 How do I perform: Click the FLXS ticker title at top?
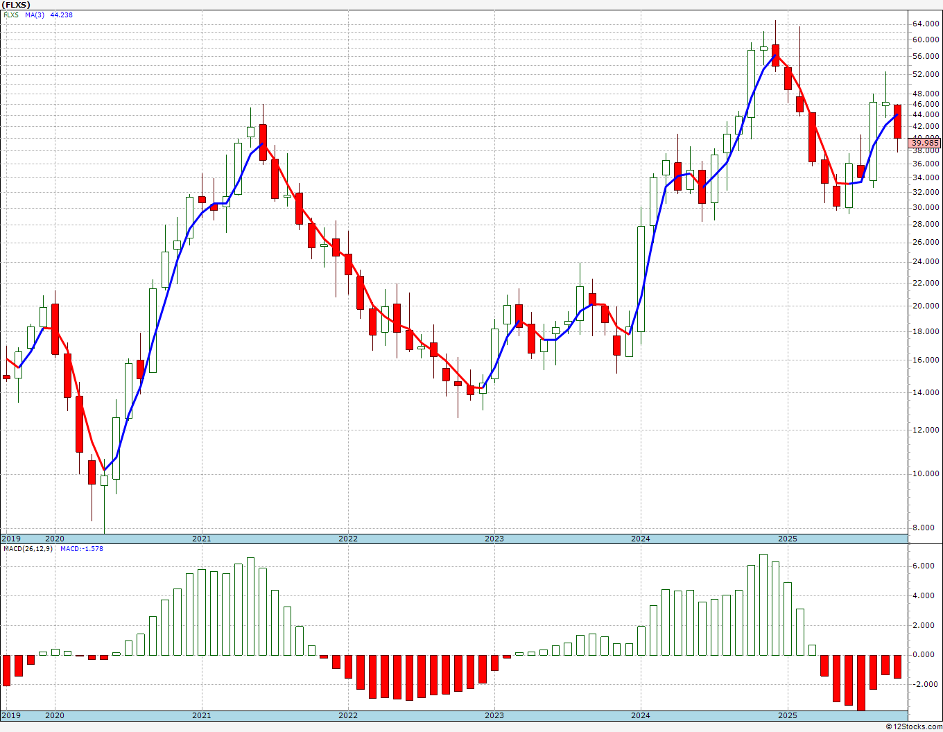(17, 4)
